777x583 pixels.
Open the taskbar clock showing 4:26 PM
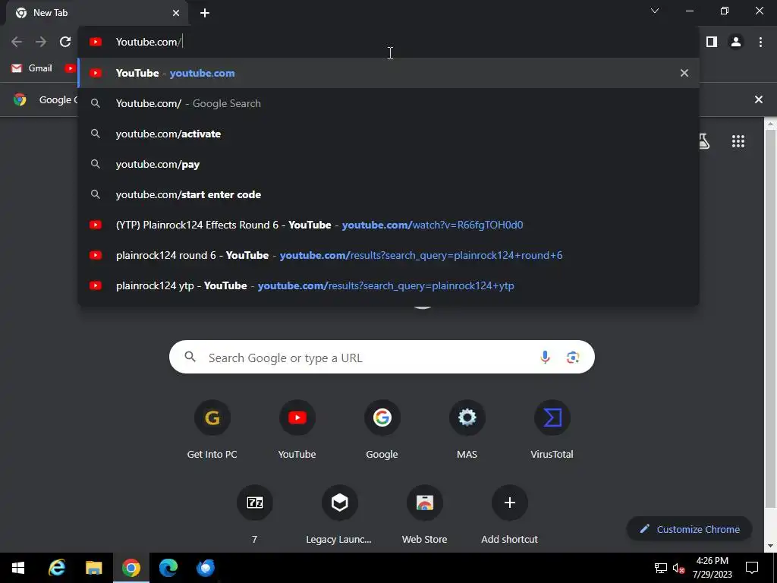pyautogui.click(x=712, y=568)
